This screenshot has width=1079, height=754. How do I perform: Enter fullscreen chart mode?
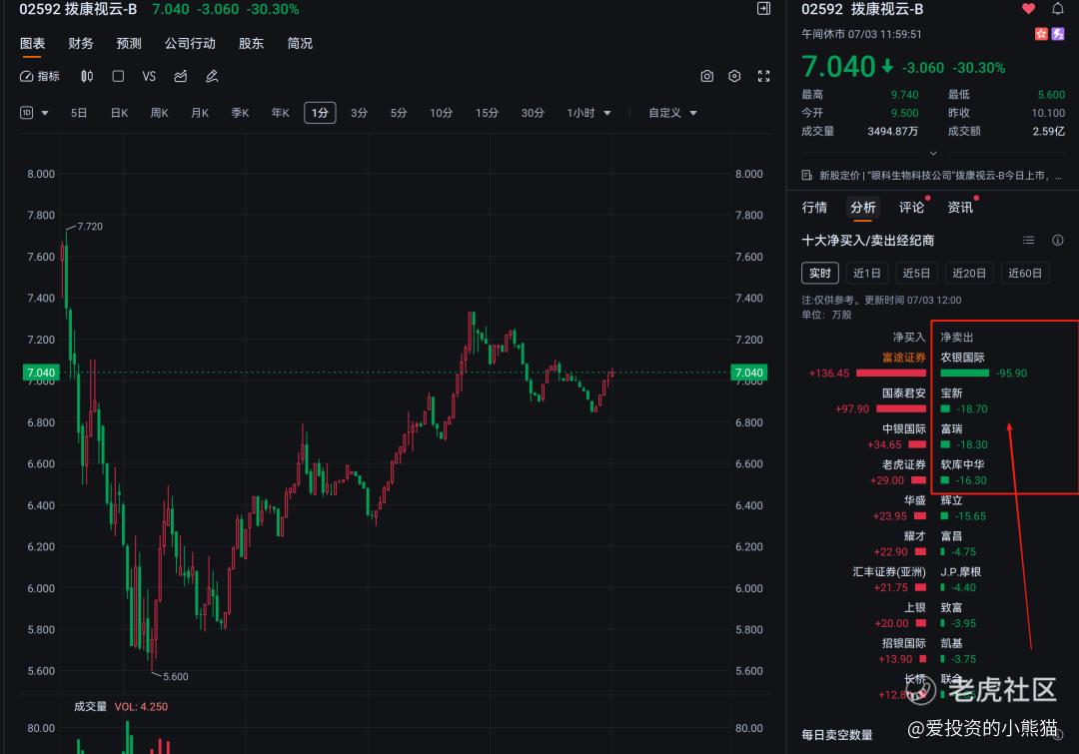[764, 76]
